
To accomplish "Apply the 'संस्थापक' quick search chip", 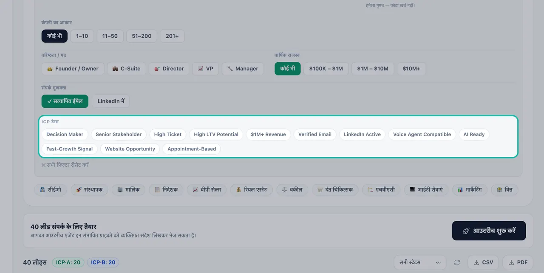I will click(89, 189).
